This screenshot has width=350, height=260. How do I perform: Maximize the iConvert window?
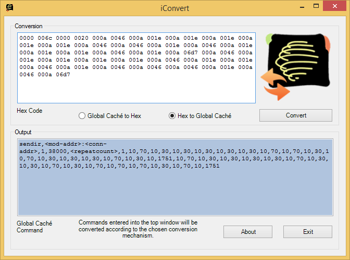point(316,6)
